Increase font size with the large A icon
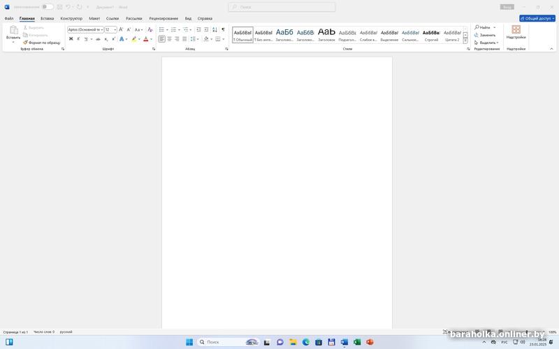 point(121,29)
